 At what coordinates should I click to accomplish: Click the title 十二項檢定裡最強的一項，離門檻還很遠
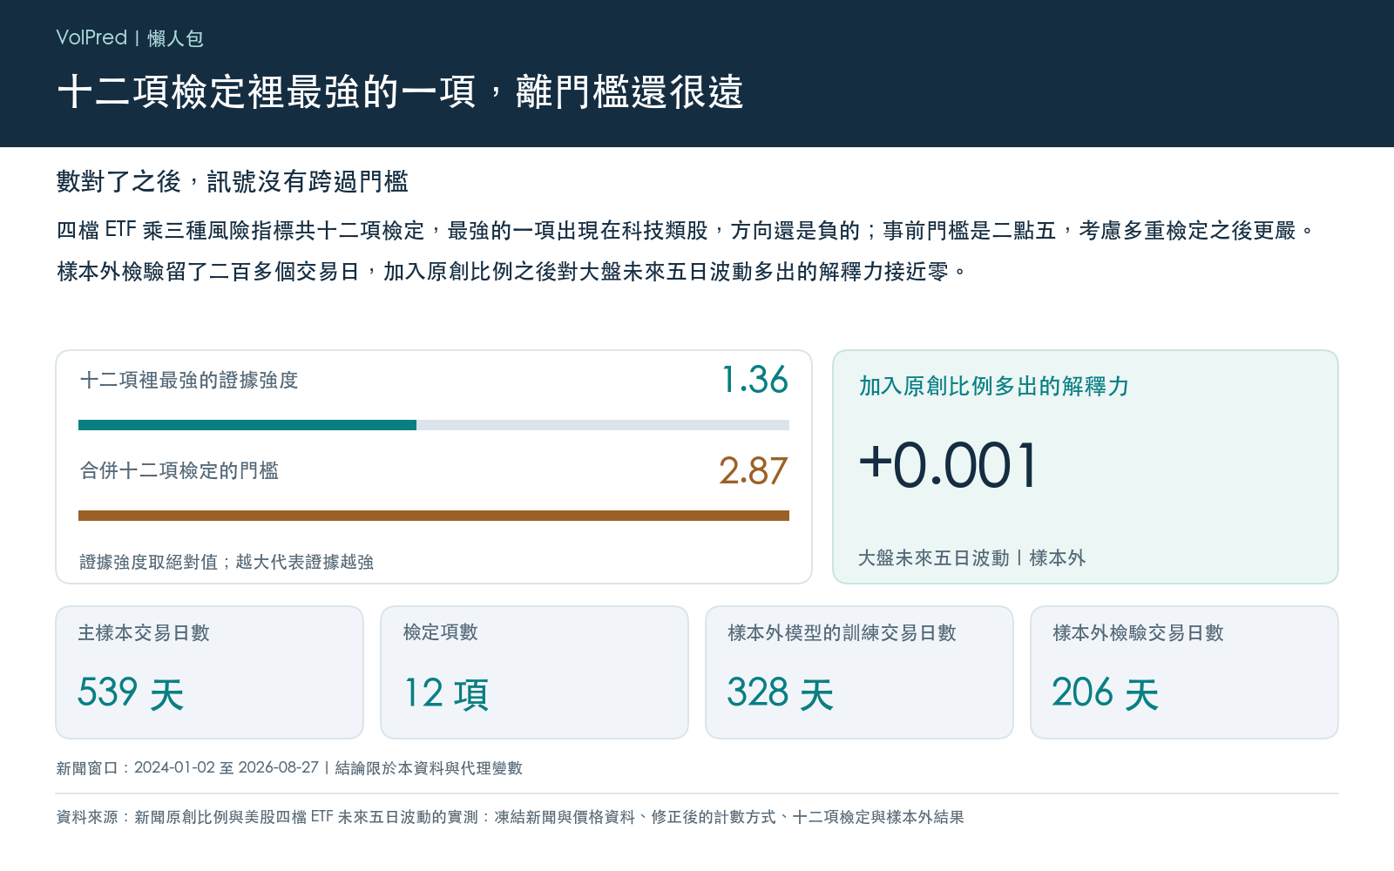click(400, 91)
